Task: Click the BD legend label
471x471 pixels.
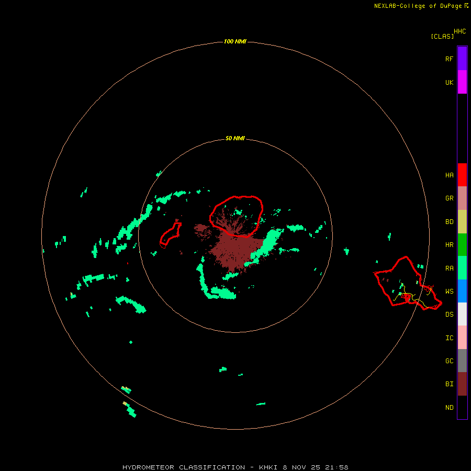Action: click(450, 221)
